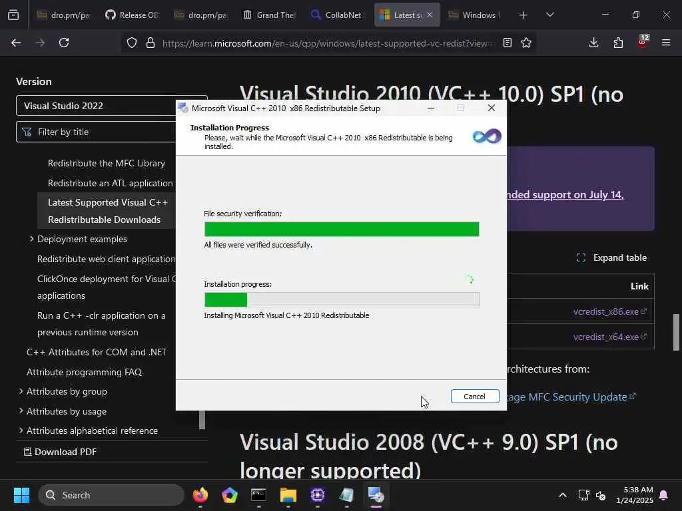Open the extensions puzzle icon
Viewport: 682px width, 511px height.
point(618,43)
